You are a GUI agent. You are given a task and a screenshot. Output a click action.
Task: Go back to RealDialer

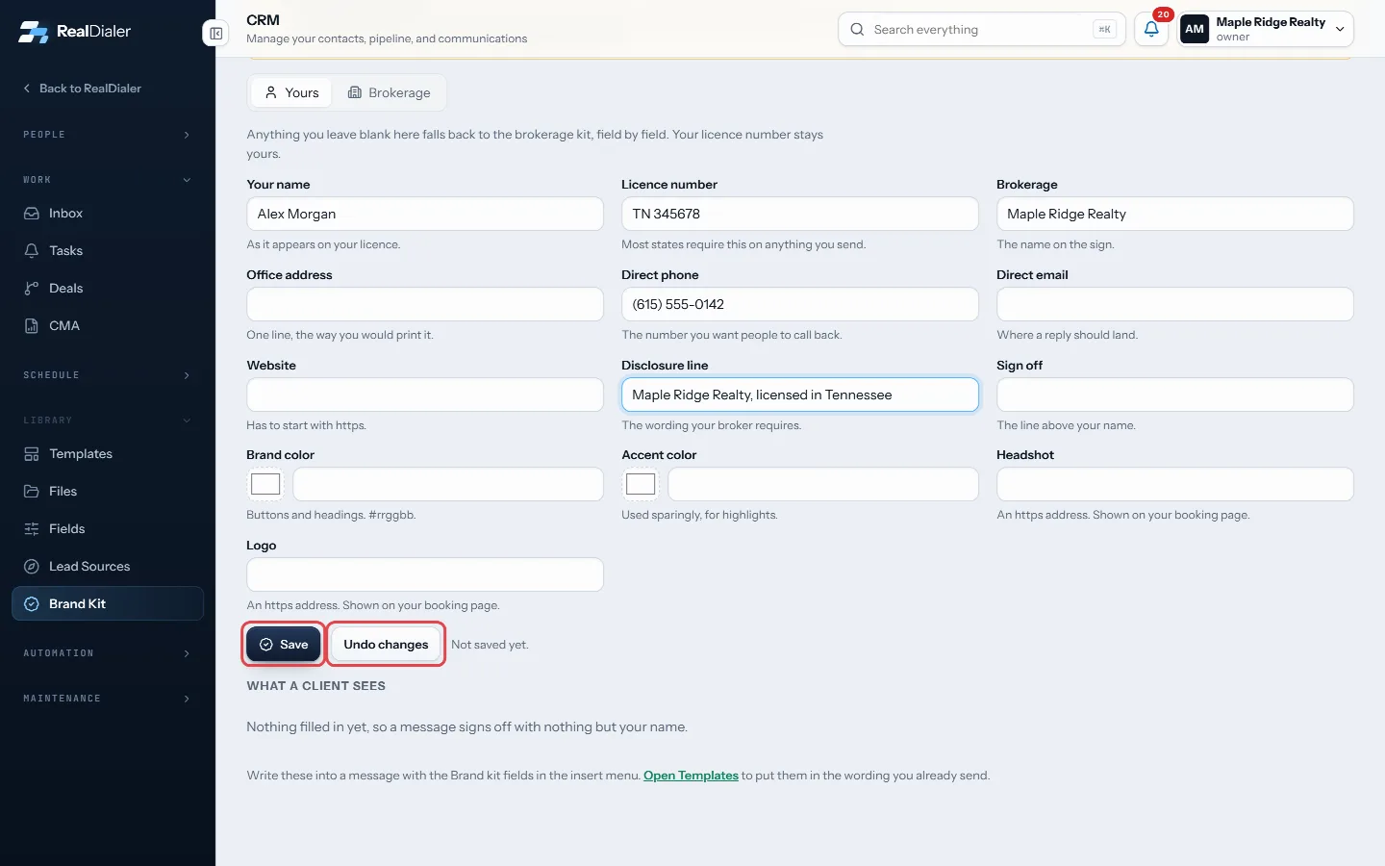point(82,89)
